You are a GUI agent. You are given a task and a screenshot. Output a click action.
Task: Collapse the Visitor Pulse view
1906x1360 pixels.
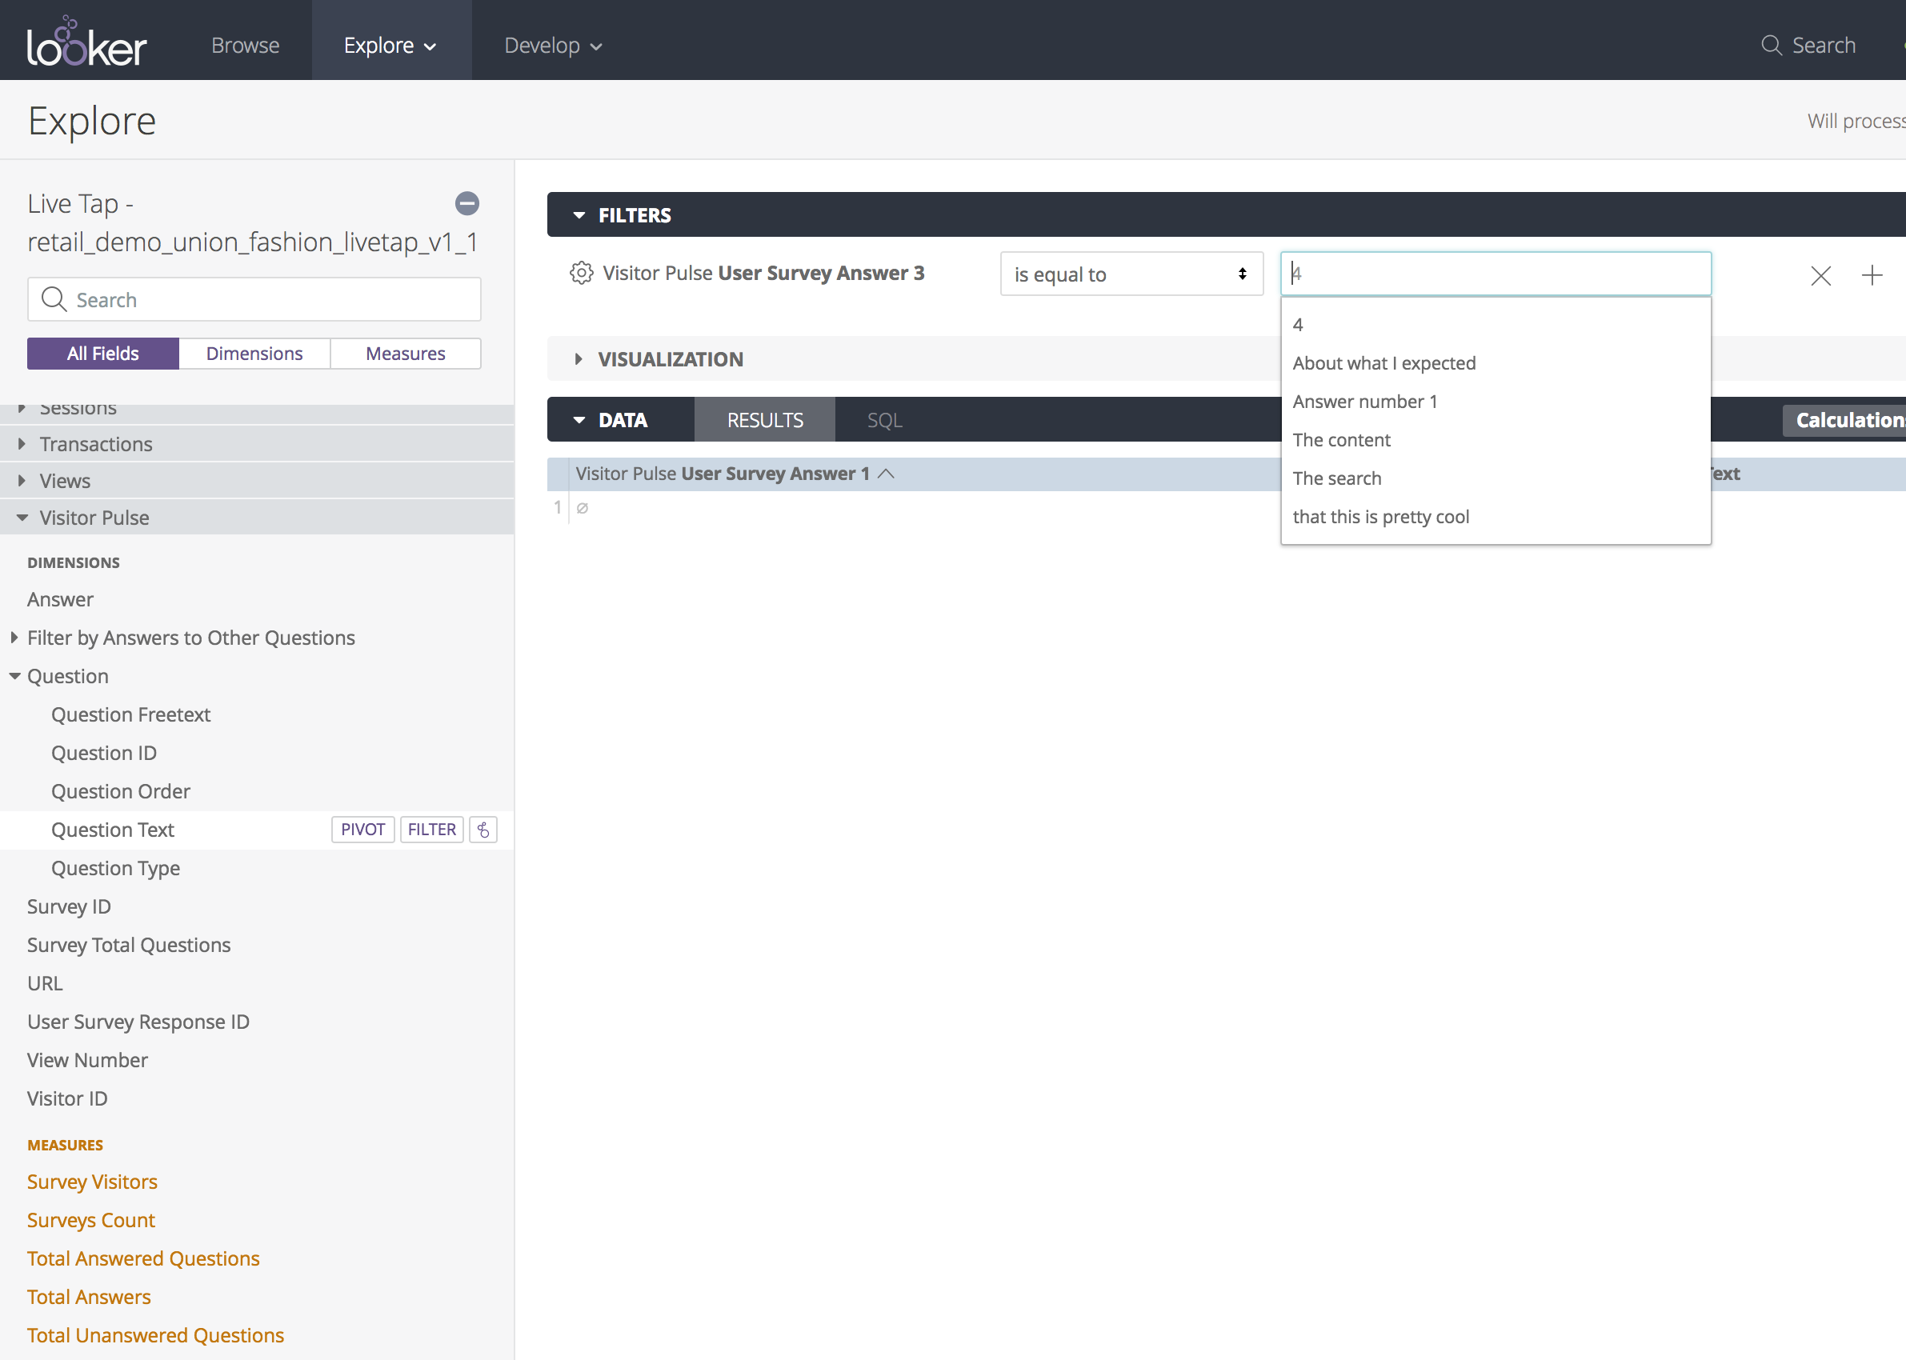pos(257,518)
